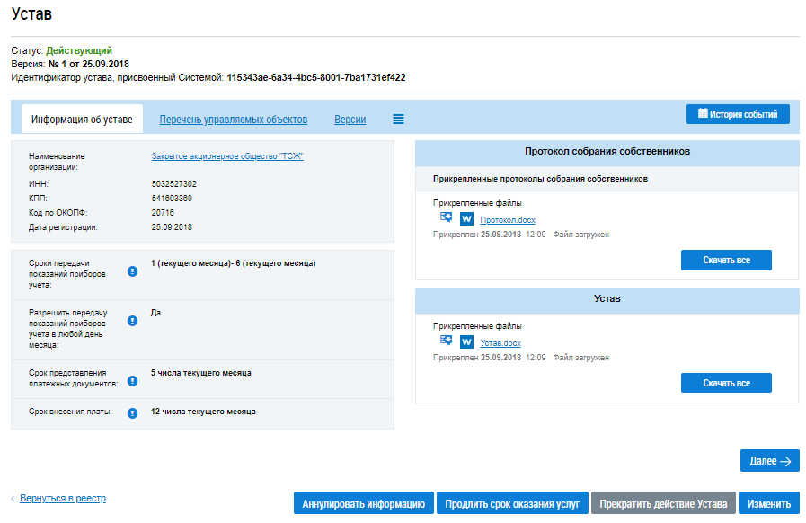Click Word file icon for Протокол.docx
Screen dimensions: 806x523
point(466,218)
